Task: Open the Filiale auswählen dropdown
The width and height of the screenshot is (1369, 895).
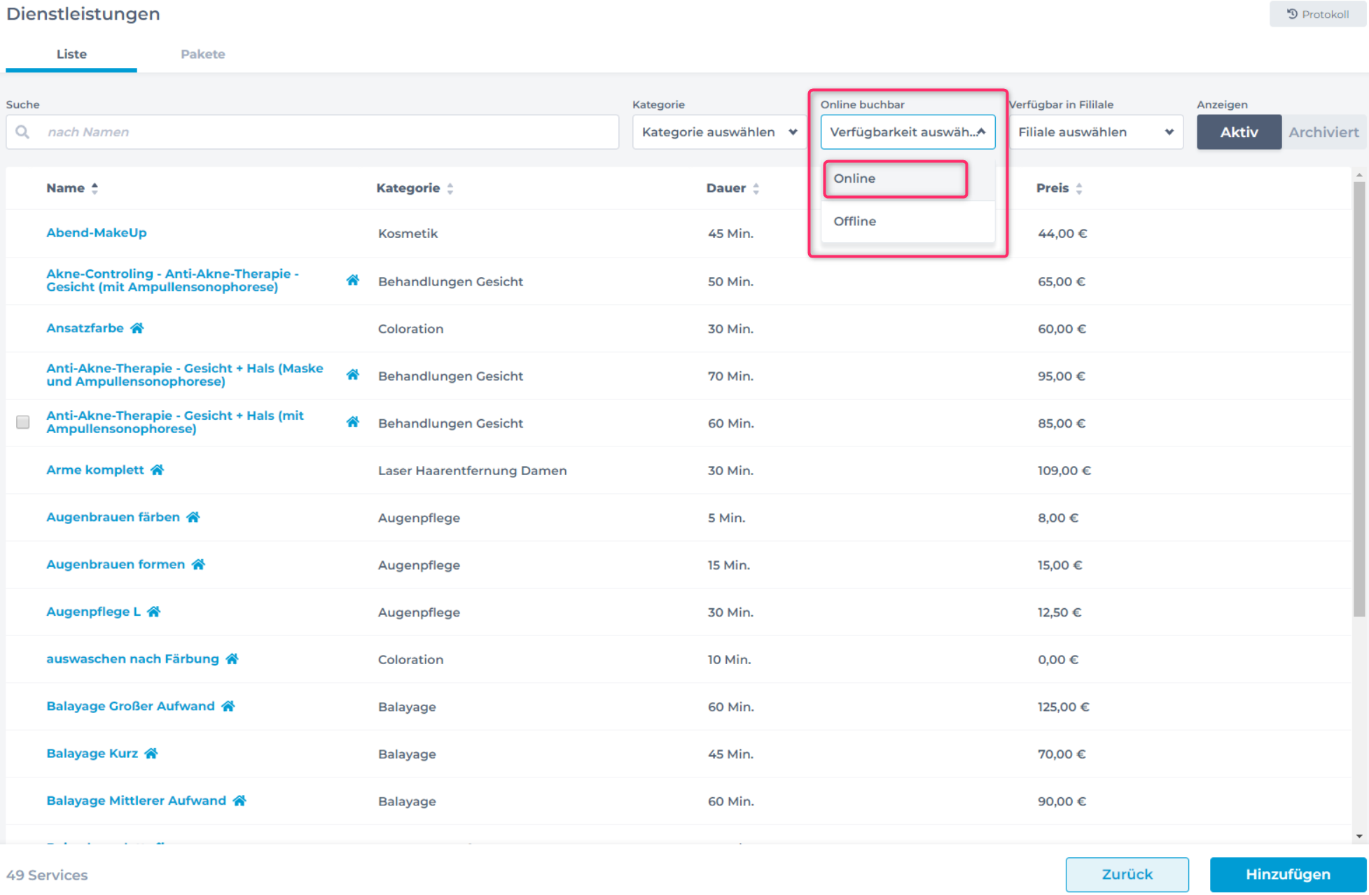Action: [1095, 132]
